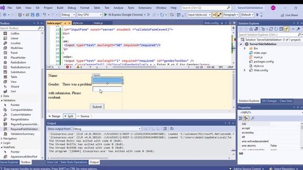Click search icon in Solution Explorer search box
The height and width of the screenshot is (170, 303).
(299, 34)
